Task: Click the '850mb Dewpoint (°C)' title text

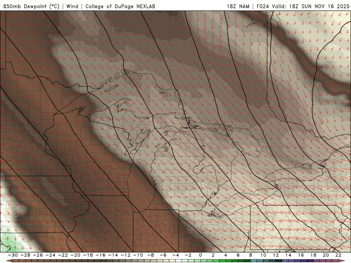Action: (31, 6)
